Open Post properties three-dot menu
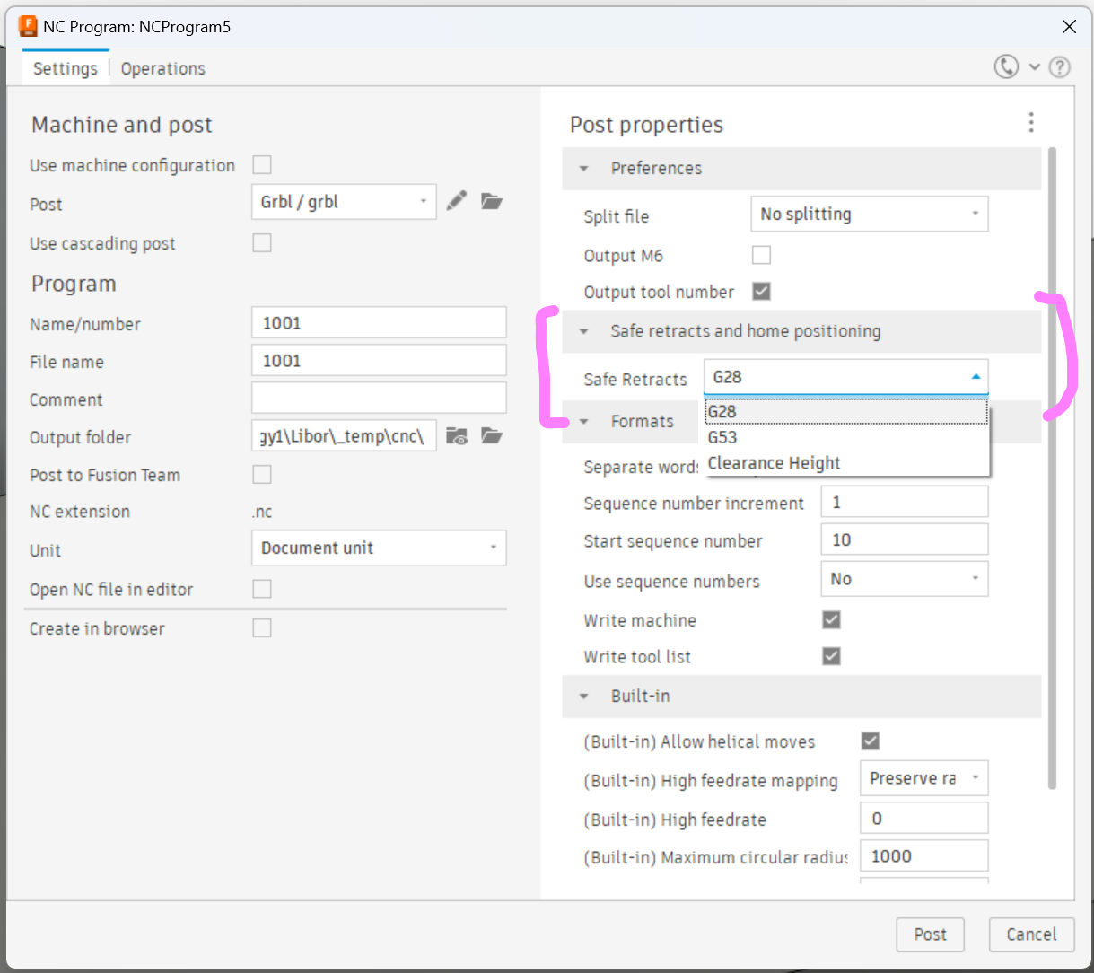1094x973 pixels. point(1031,122)
